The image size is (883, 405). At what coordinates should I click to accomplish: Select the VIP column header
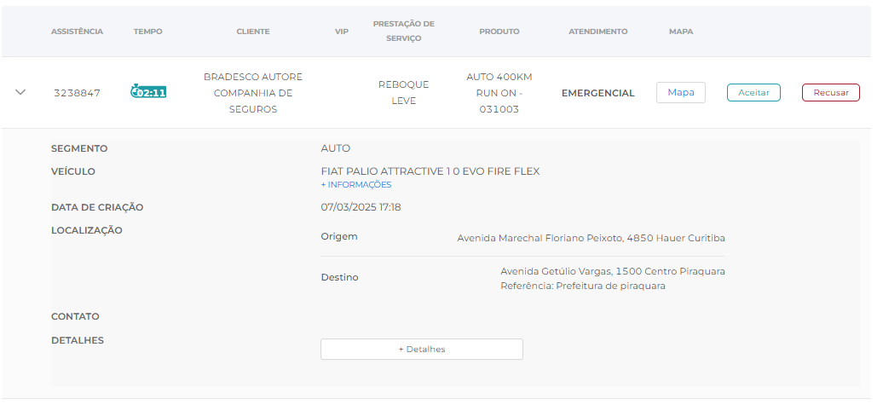coord(342,32)
